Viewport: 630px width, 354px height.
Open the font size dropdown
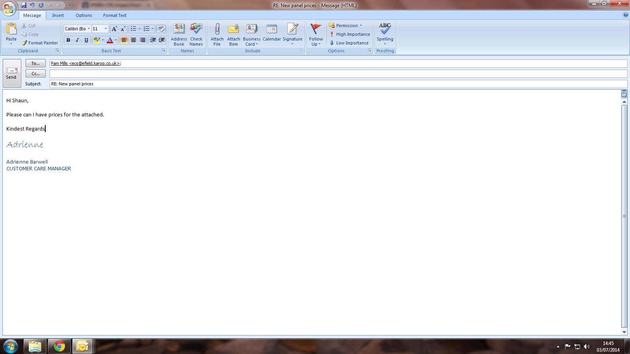pos(106,29)
